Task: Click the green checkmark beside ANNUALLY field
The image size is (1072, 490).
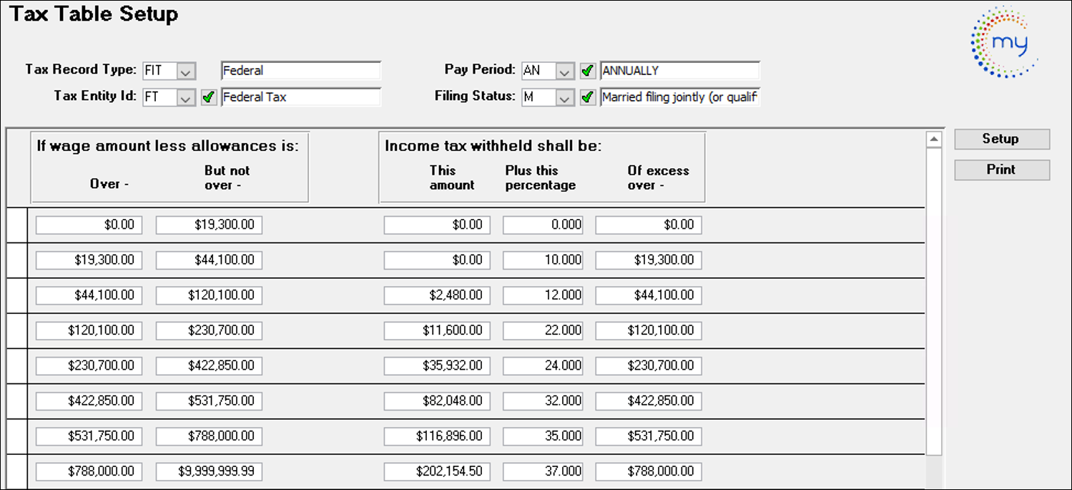Action: click(588, 71)
